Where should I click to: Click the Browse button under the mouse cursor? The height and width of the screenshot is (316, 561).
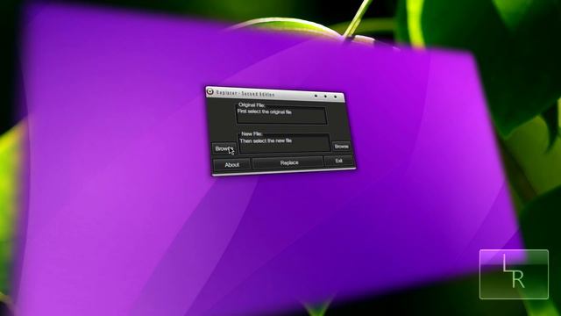(224, 148)
